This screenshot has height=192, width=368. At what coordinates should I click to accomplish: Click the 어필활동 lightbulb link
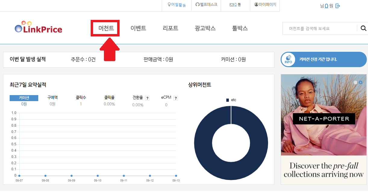tap(177, 5)
